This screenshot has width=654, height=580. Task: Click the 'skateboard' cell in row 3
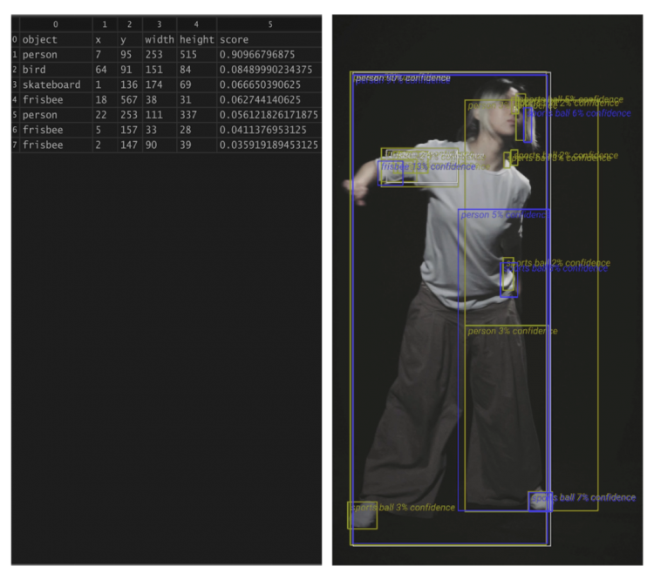(x=56, y=84)
